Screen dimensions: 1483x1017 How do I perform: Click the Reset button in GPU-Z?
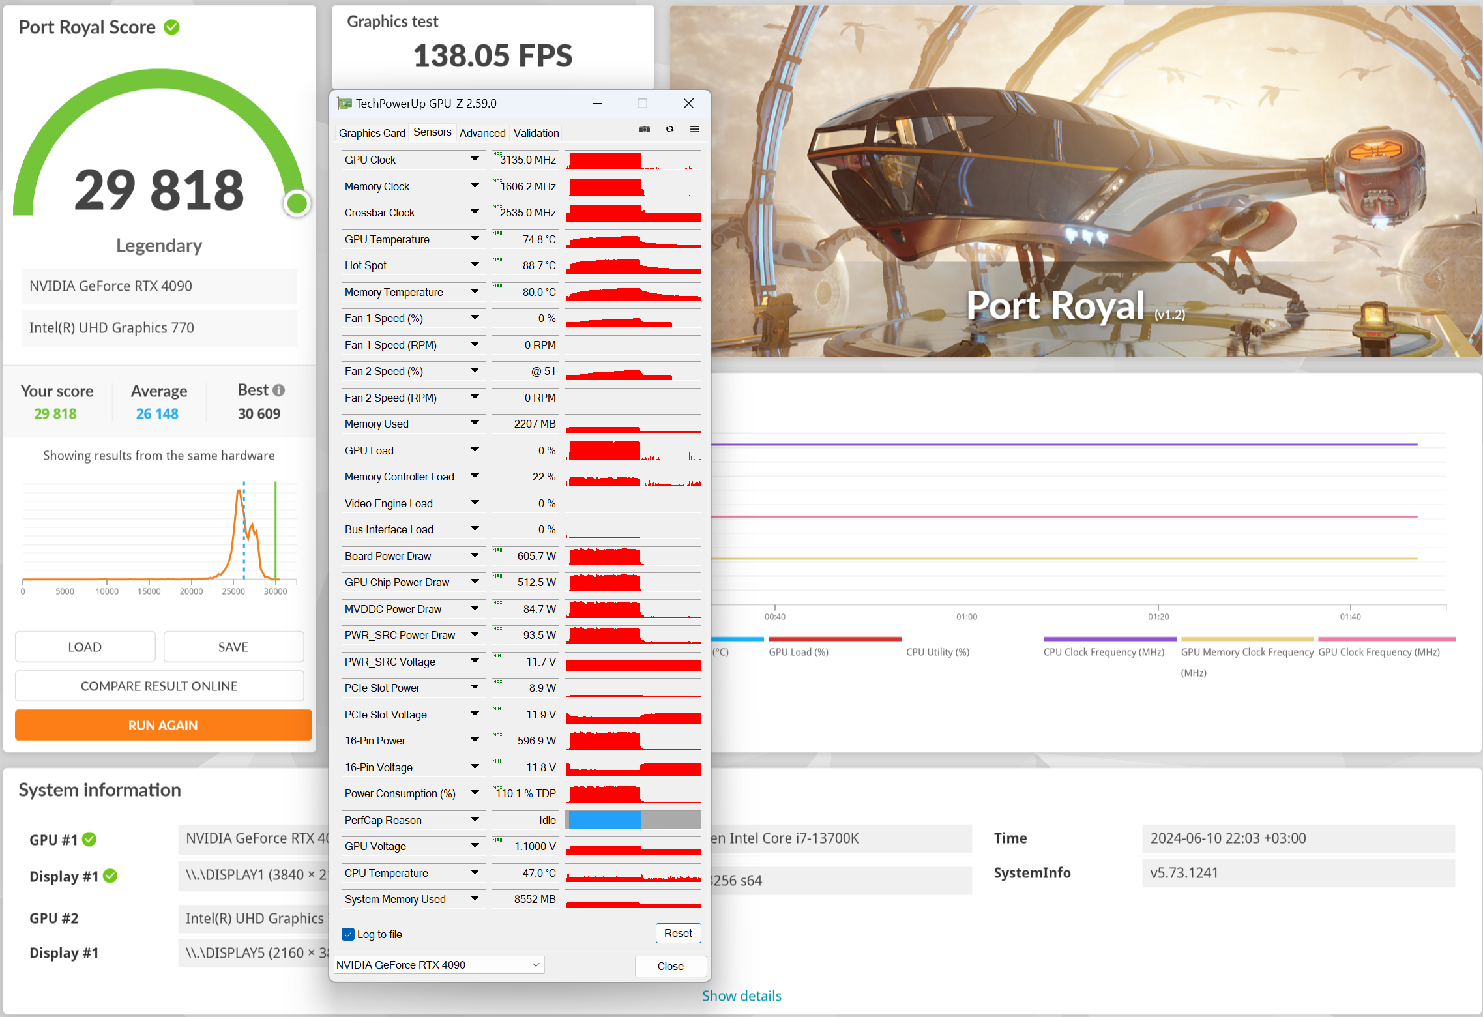point(677,933)
